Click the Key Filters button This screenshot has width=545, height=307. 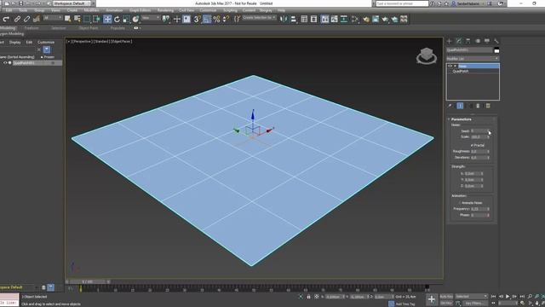(474, 304)
